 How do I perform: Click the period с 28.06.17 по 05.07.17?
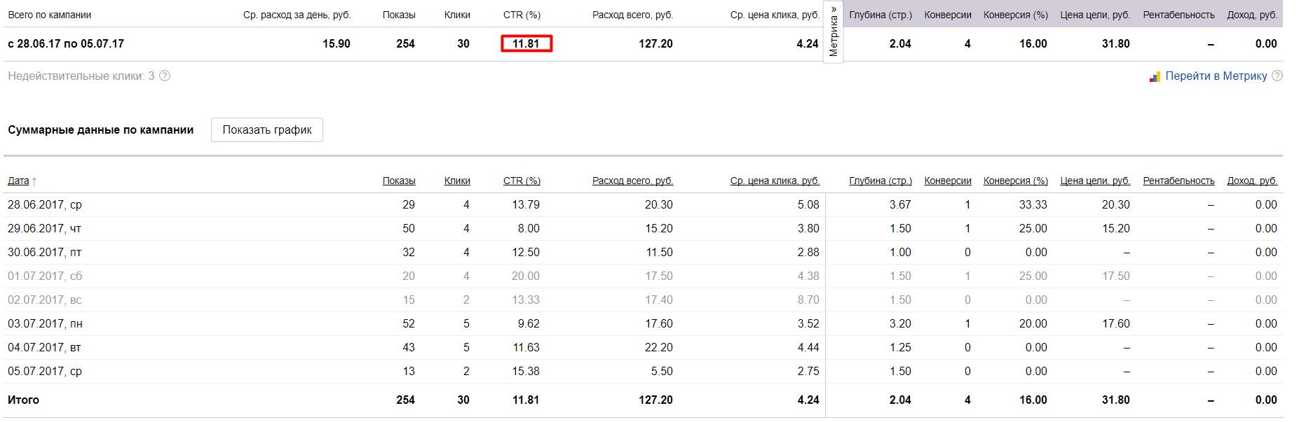[66, 43]
